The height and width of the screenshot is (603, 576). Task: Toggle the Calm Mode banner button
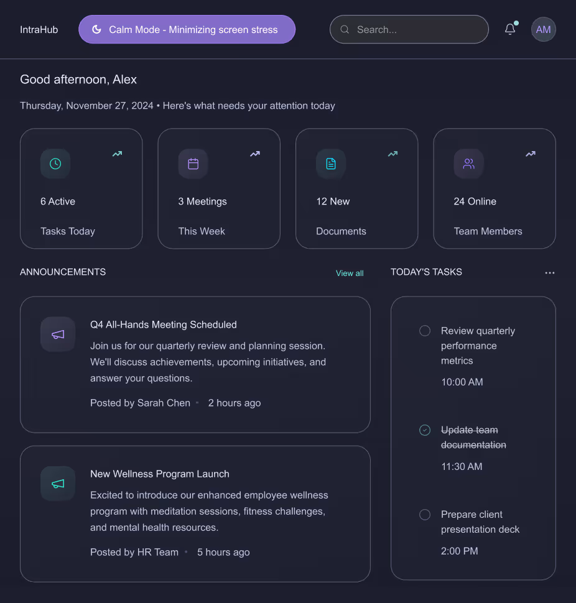point(187,29)
